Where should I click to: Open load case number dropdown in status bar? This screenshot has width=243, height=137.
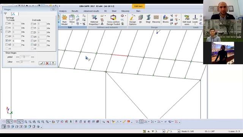(164, 131)
